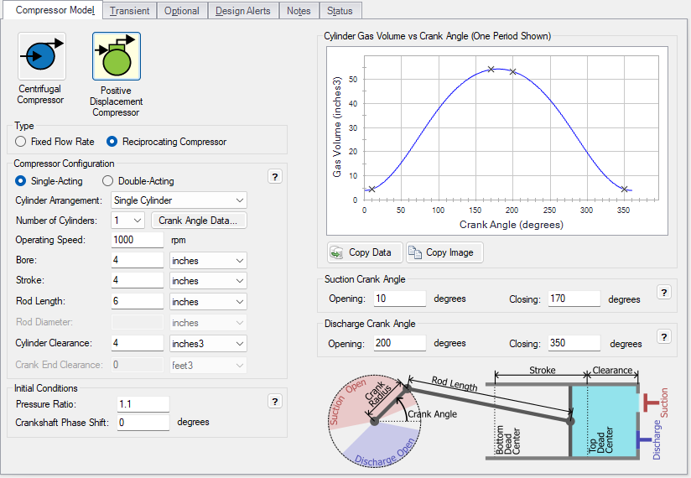Open help for Suction Crank Angle
Screen dimensions: 691x478
pos(663,293)
